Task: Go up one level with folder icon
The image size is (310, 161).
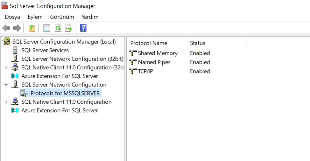Action: (x=32, y=28)
